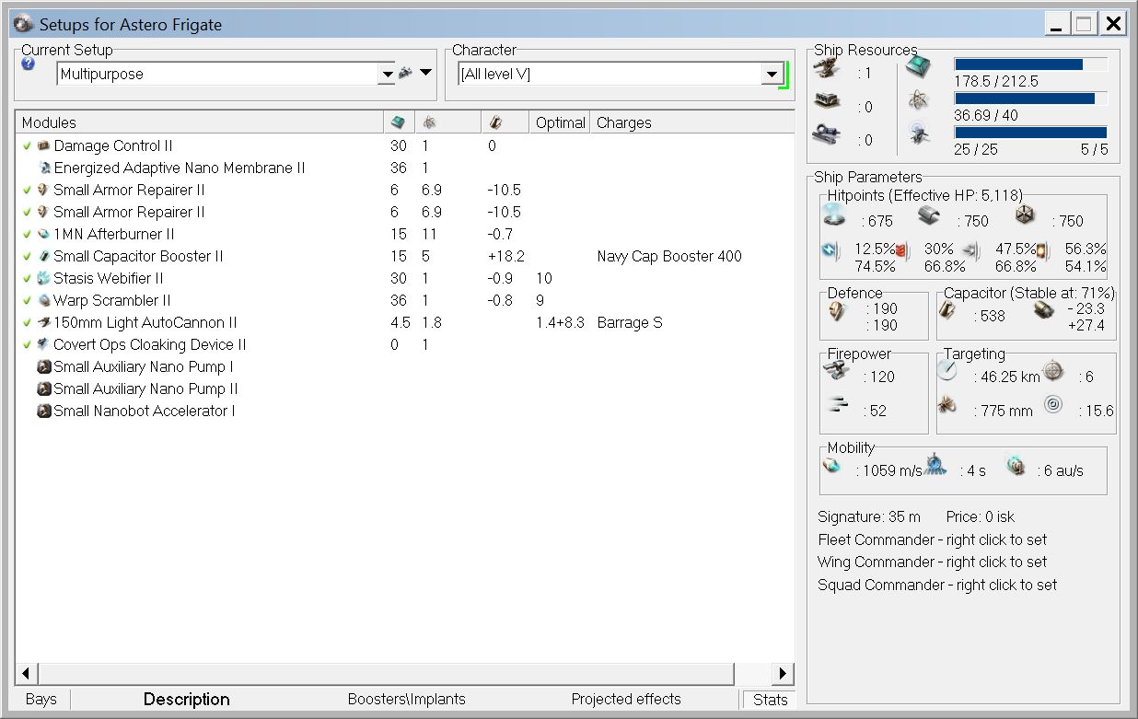Toggle the Damage Control II checkmark

tap(27, 145)
